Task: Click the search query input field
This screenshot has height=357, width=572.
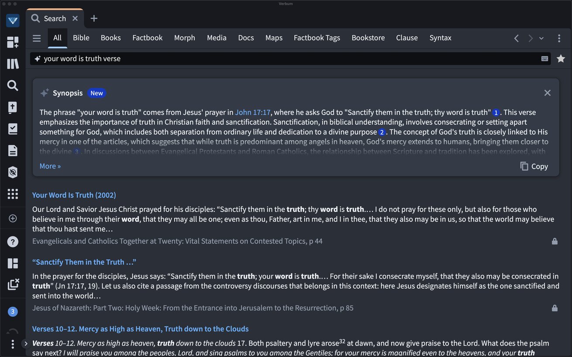Action: (x=290, y=58)
